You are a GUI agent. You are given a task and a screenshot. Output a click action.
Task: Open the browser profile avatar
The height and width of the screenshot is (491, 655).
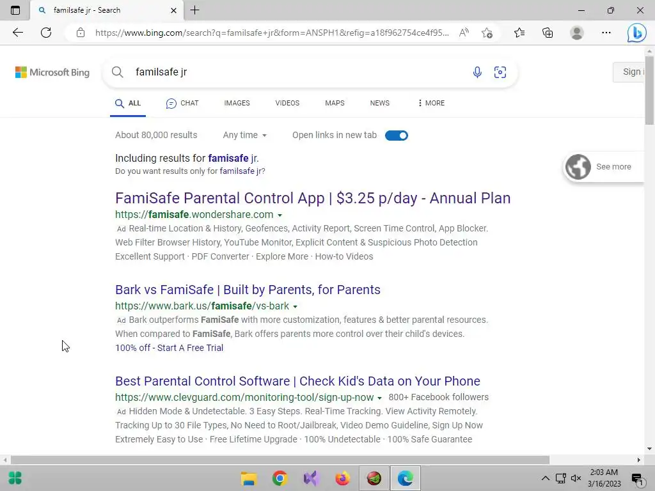[576, 33]
